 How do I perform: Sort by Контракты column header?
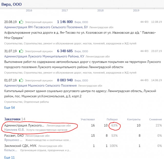134,119
